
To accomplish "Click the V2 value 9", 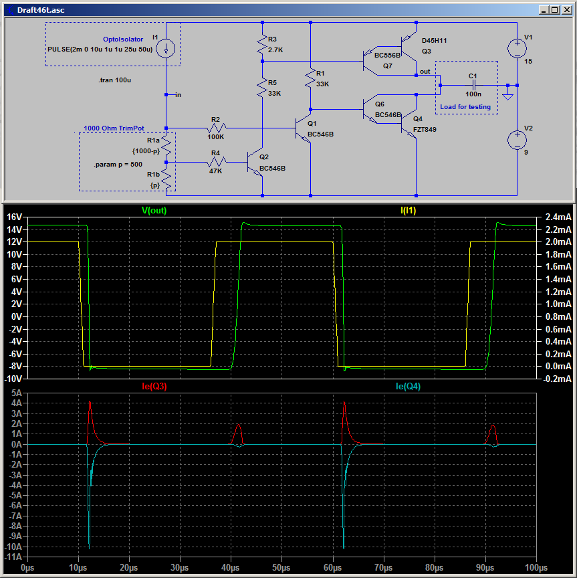I will point(526,153).
